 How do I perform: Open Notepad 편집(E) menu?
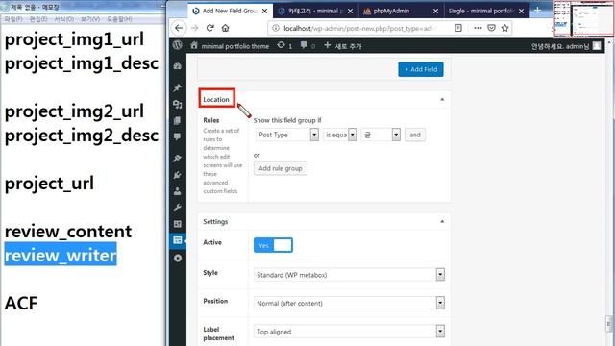click(x=38, y=19)
